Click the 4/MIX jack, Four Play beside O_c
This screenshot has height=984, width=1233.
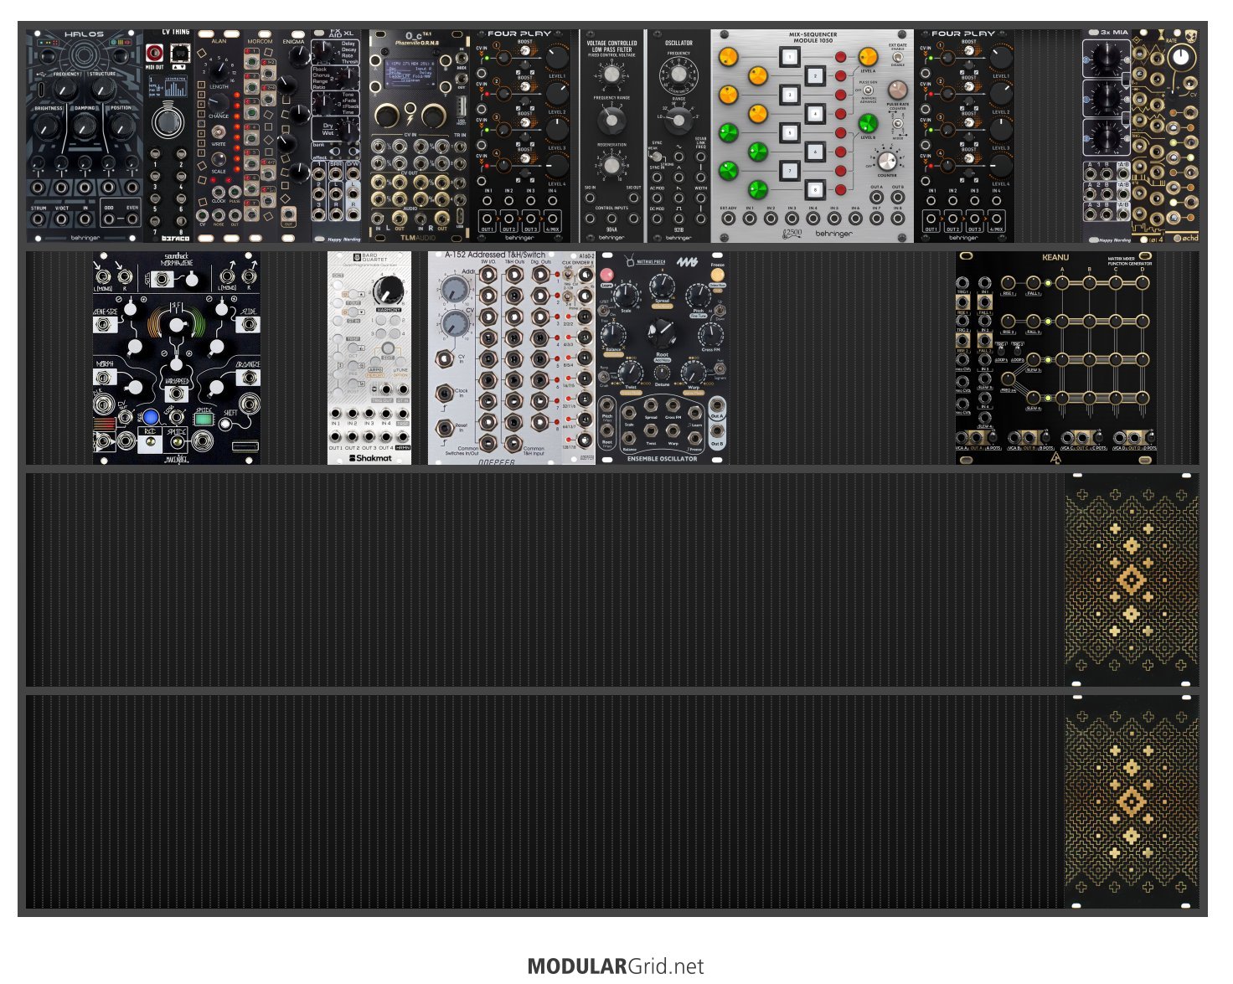coord(552,220)
